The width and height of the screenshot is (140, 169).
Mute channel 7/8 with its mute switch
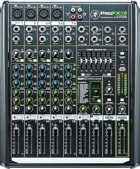tap(72, 117)
